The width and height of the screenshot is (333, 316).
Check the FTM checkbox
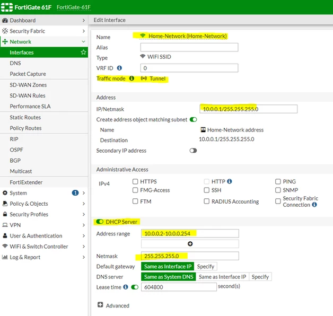pos(135,201)
